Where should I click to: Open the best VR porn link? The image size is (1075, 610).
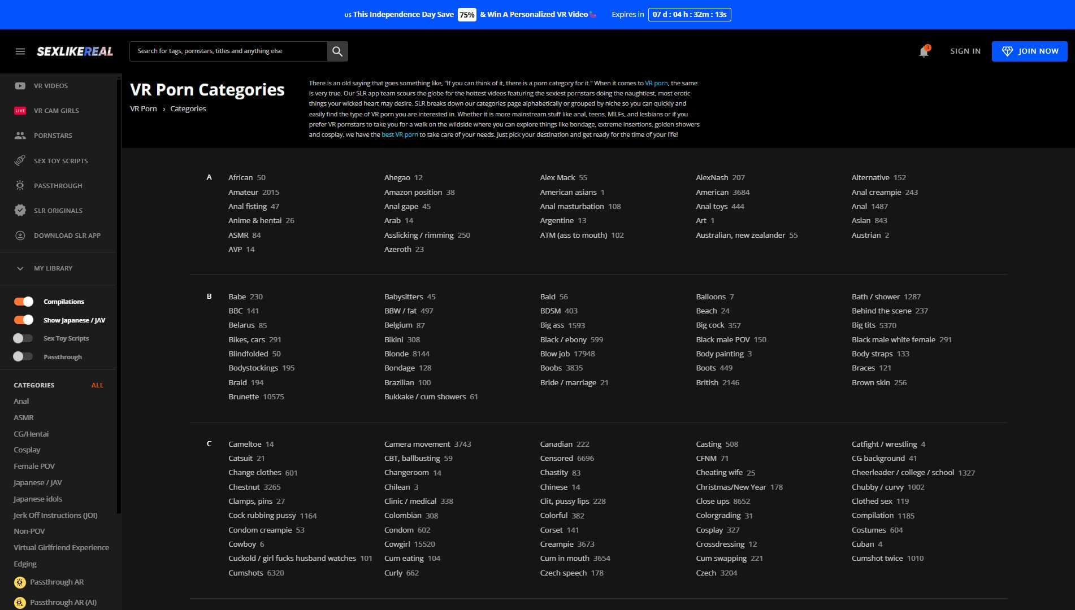tap(400, 134)
